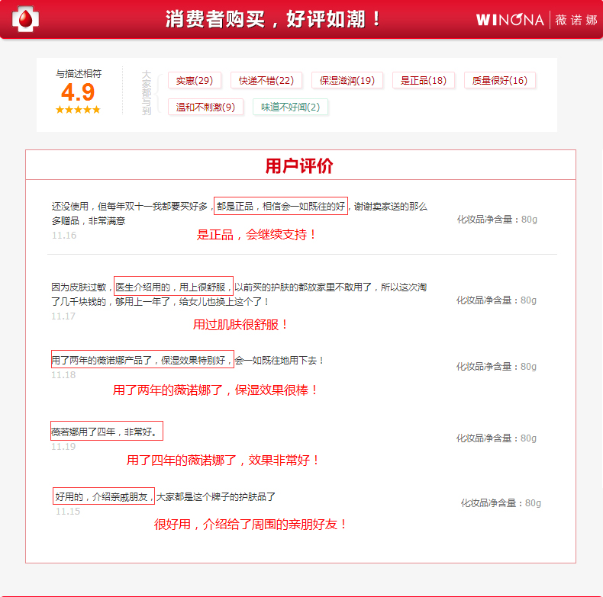Screen dimensions: 603x597
Task: Select the 是正品(18) review tag
Action: (x=424, y=80)
